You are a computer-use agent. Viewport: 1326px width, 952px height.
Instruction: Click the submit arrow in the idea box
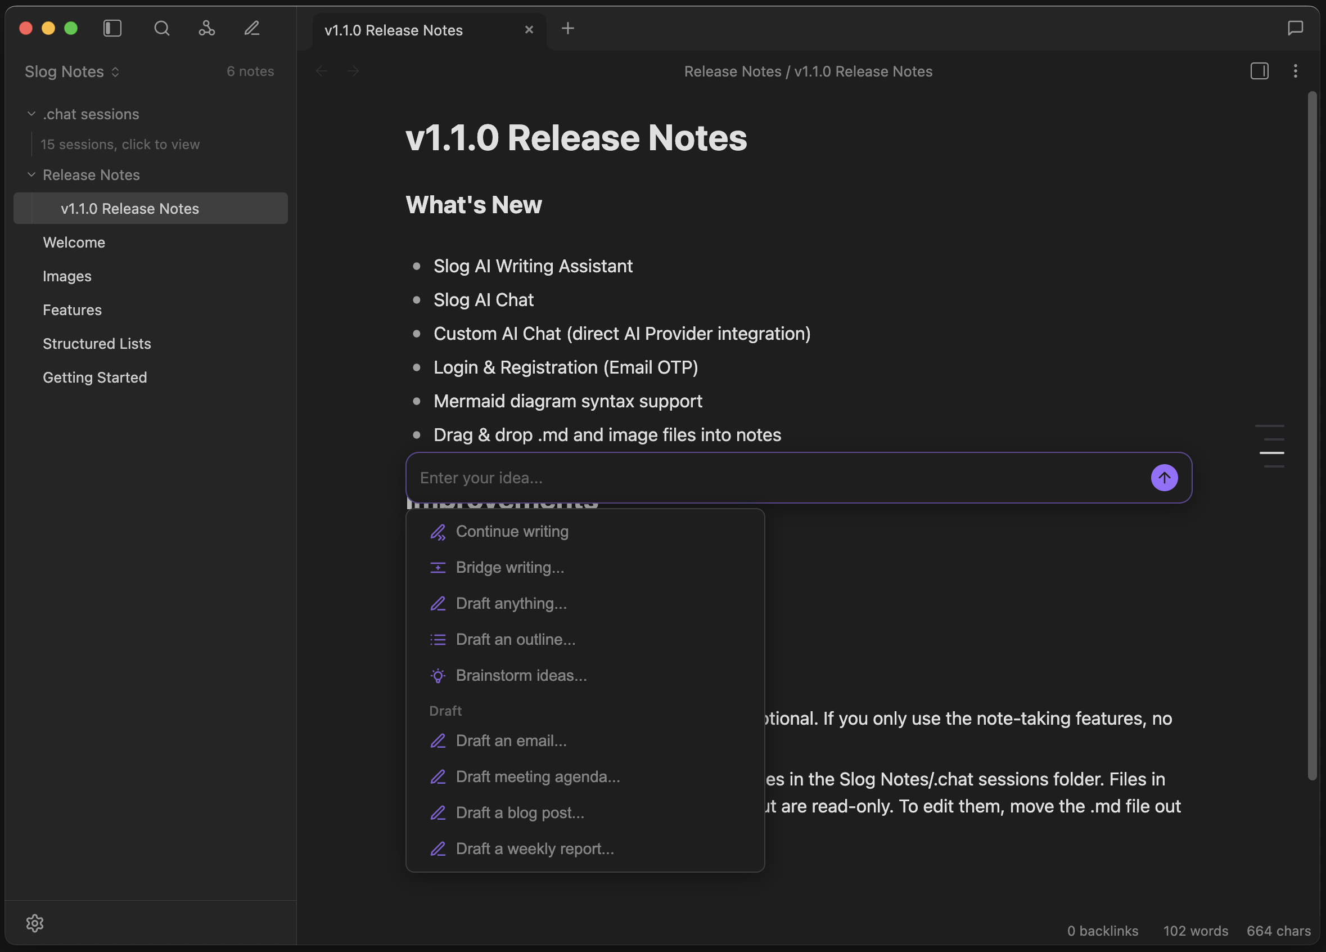pos(1164,478)
